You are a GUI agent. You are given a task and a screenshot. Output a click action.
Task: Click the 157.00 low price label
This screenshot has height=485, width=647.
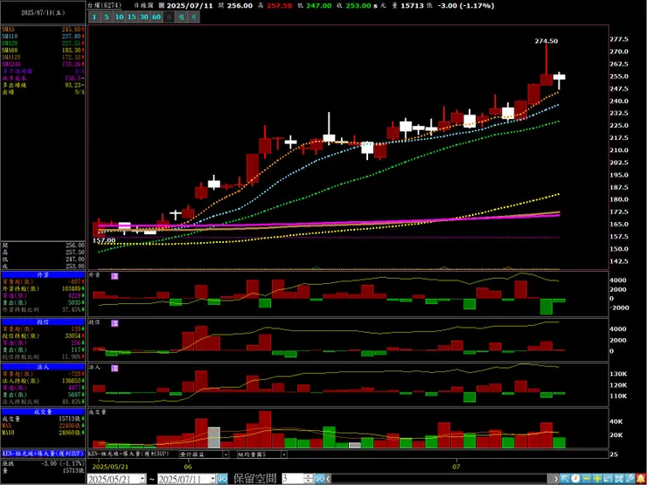coord(103,240)
